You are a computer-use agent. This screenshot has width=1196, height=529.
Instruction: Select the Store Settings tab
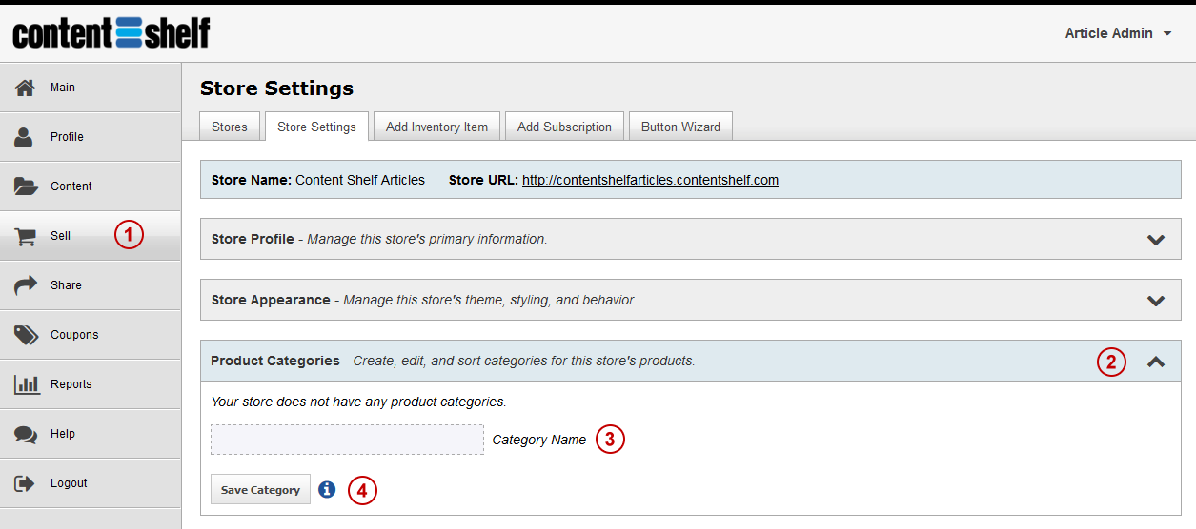click(x=316, y=127)
